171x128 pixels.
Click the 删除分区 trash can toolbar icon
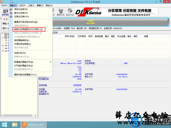[x=61, y=12]
